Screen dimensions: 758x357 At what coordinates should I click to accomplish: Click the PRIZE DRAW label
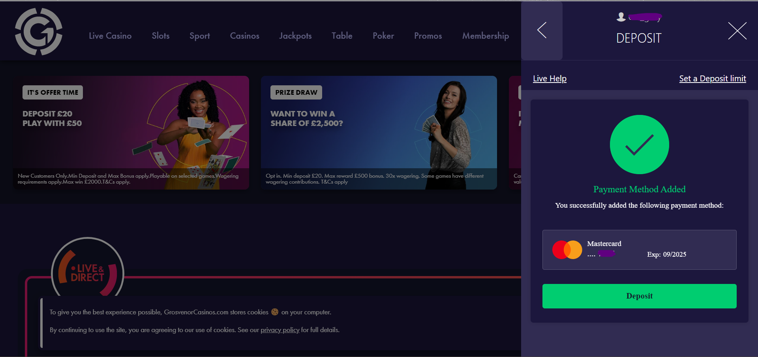point(296,92)
